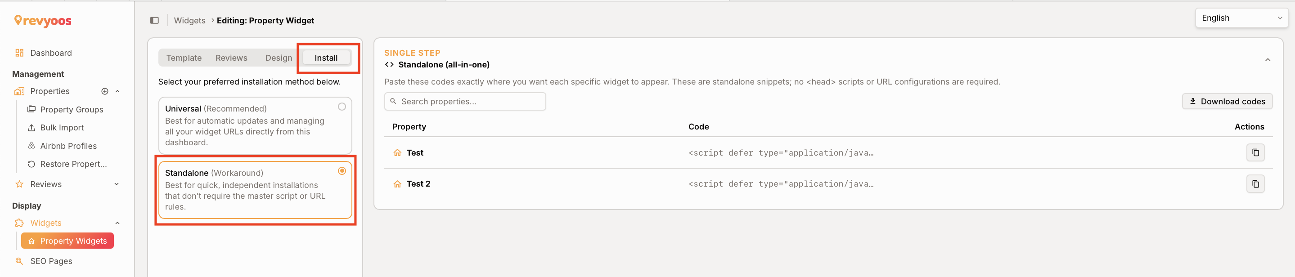Select the Universal installation radio button

[342, 107]
